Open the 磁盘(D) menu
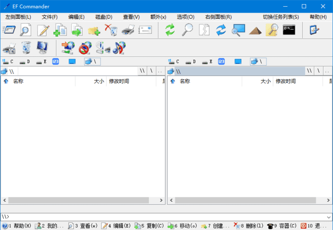This screenshot has height=230, width=333. tap(104, 17)
